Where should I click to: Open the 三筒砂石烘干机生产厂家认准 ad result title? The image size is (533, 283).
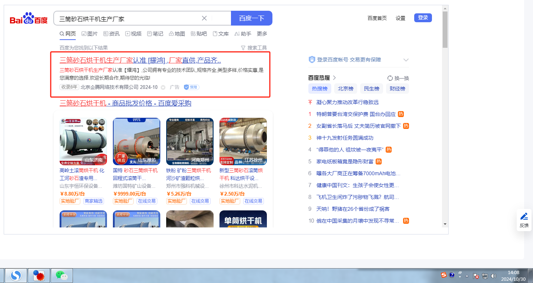pos(140,60)
